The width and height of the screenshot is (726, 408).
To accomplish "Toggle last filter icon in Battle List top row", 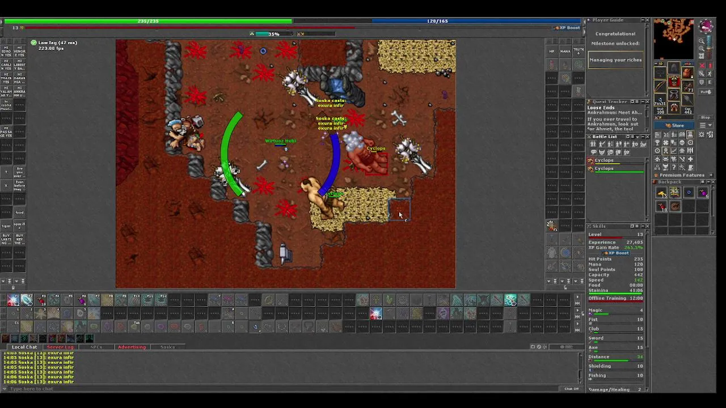I will (643, 143).
